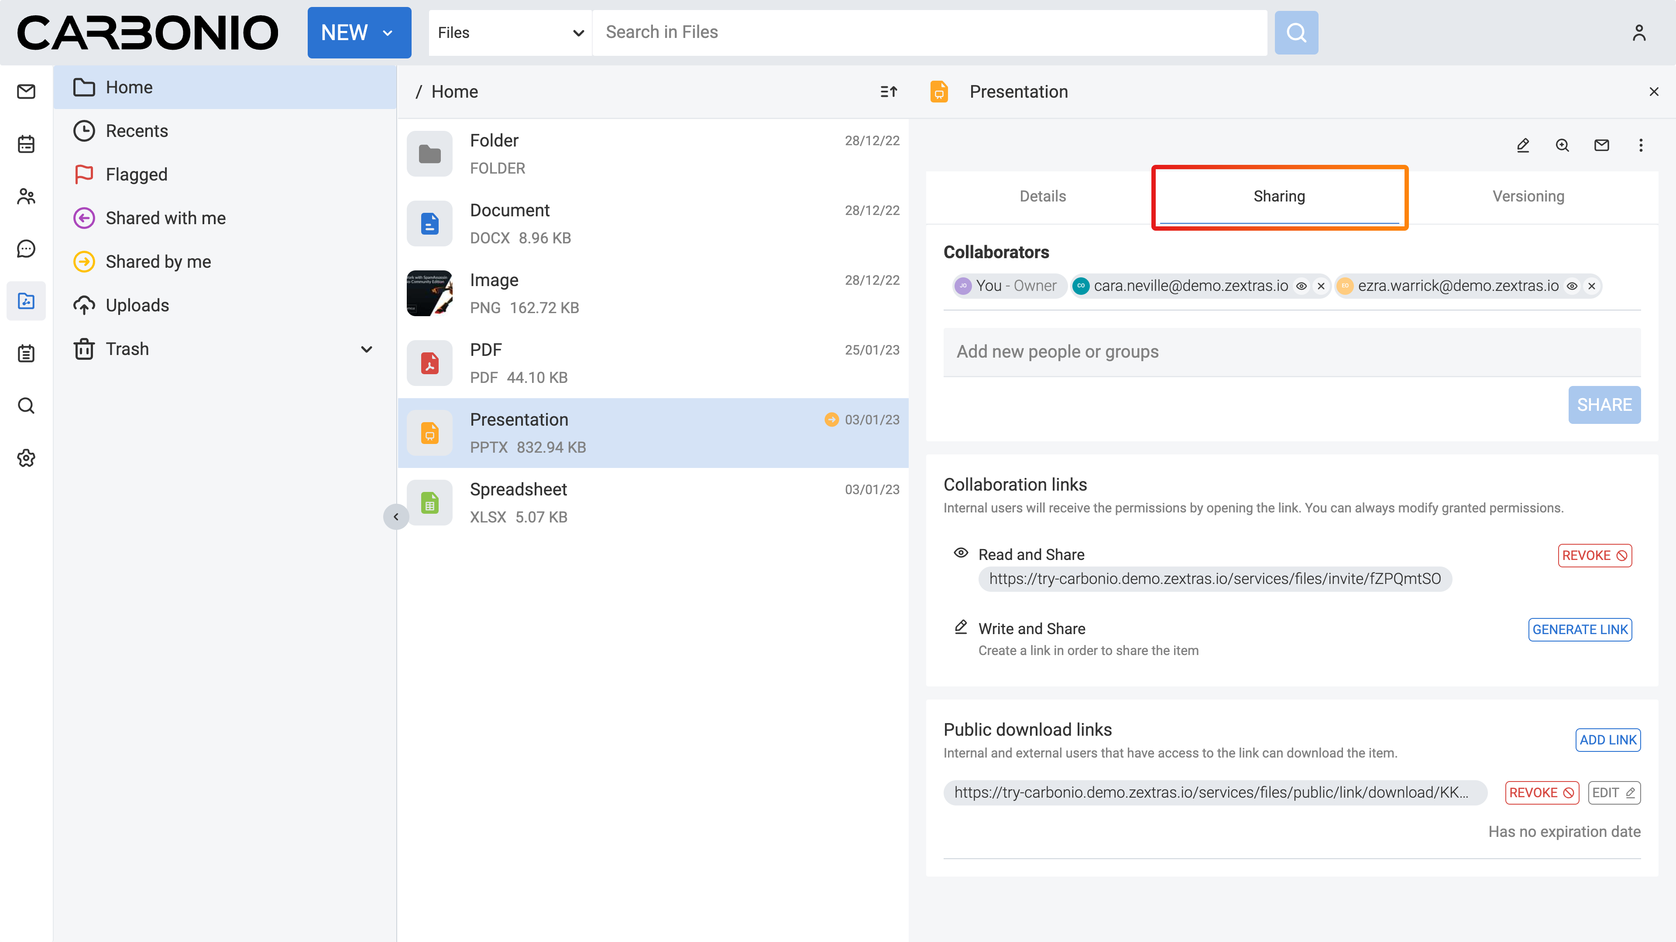Open the Files search scope dropdown
1676x942 pixels.
[510, 33]
